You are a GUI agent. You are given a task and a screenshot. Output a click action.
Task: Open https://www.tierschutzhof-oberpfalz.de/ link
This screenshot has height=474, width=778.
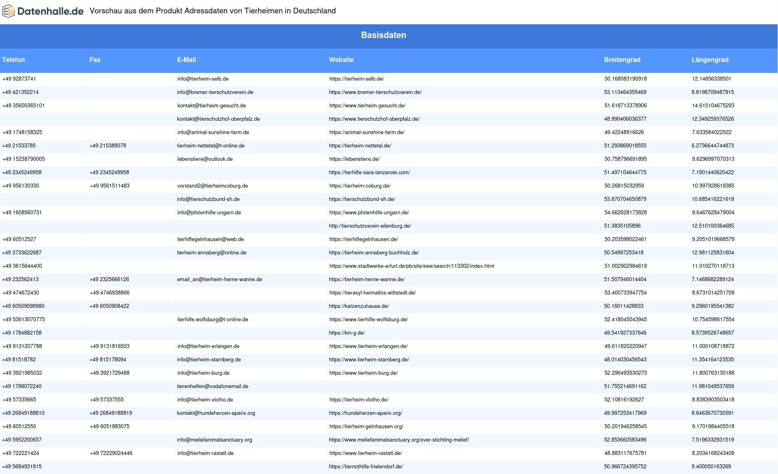coord(374,119)
